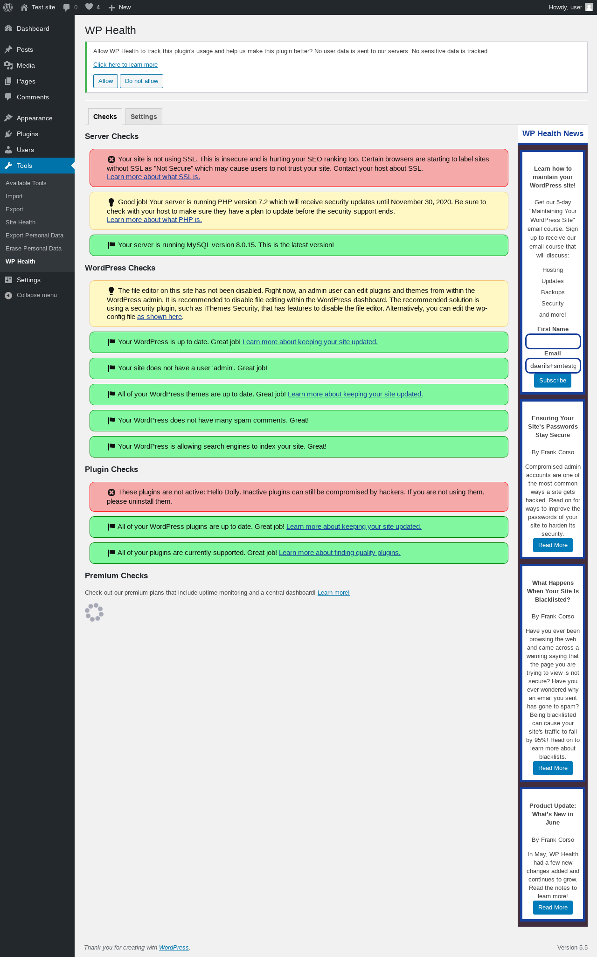Image resolution: width=597 pixels, height=957 pixels.
Task: Click the error X icon on SSL warning
Action: click(x=111, y=159)
